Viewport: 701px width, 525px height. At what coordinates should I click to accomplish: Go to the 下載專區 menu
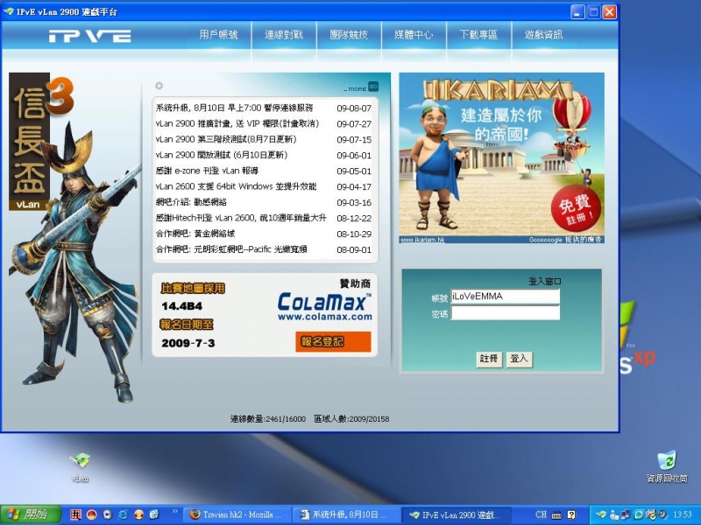pyautogui.click(x=478, y=35)
